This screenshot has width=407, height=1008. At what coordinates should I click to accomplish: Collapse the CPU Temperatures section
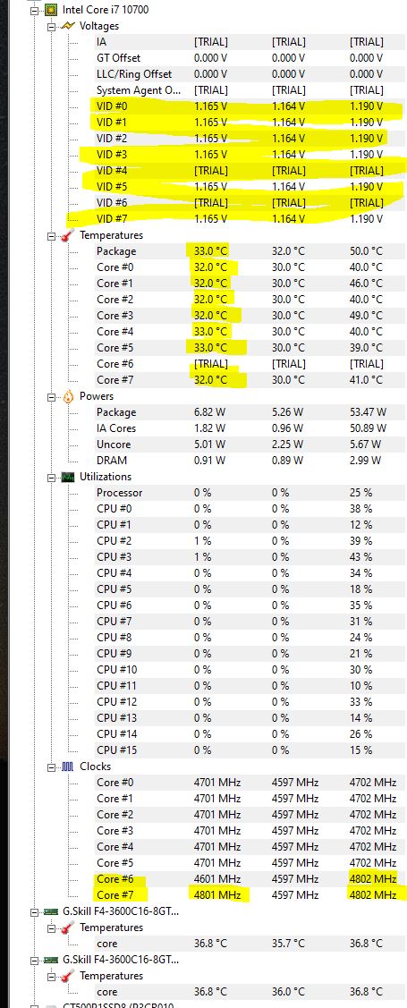point(52,236)
